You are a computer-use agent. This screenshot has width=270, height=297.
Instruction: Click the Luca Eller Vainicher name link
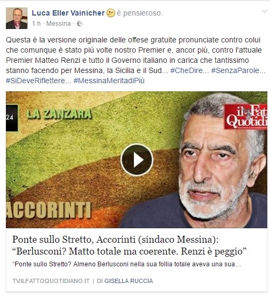point(68,13)
